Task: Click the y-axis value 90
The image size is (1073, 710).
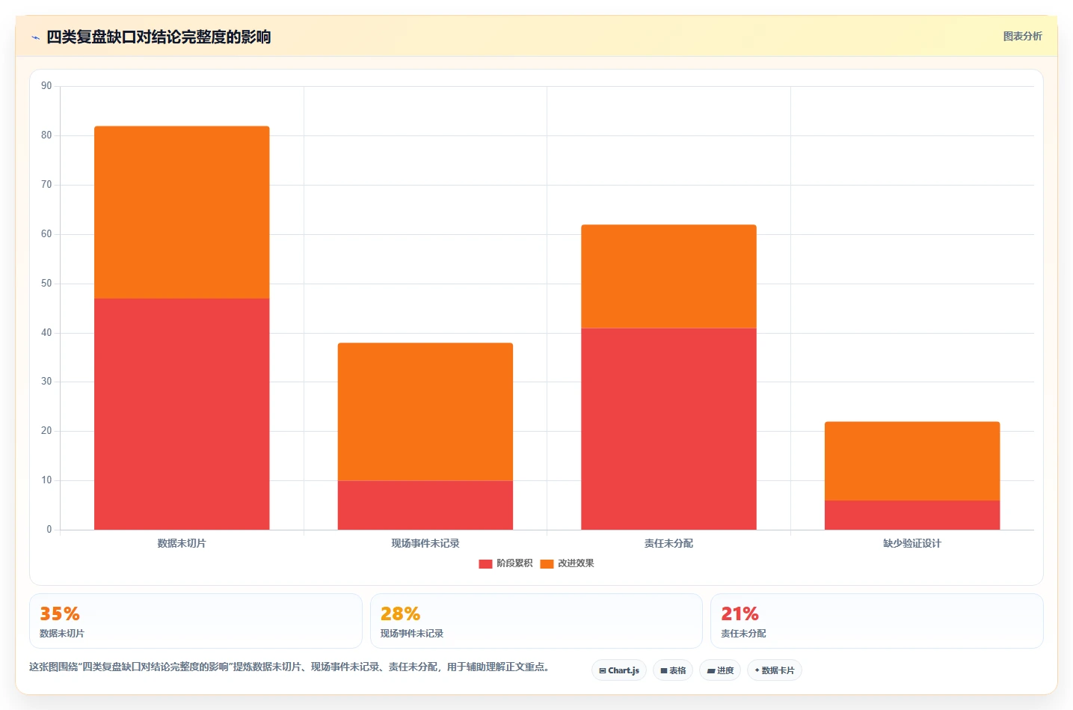Action: click(x=46, y=86)
